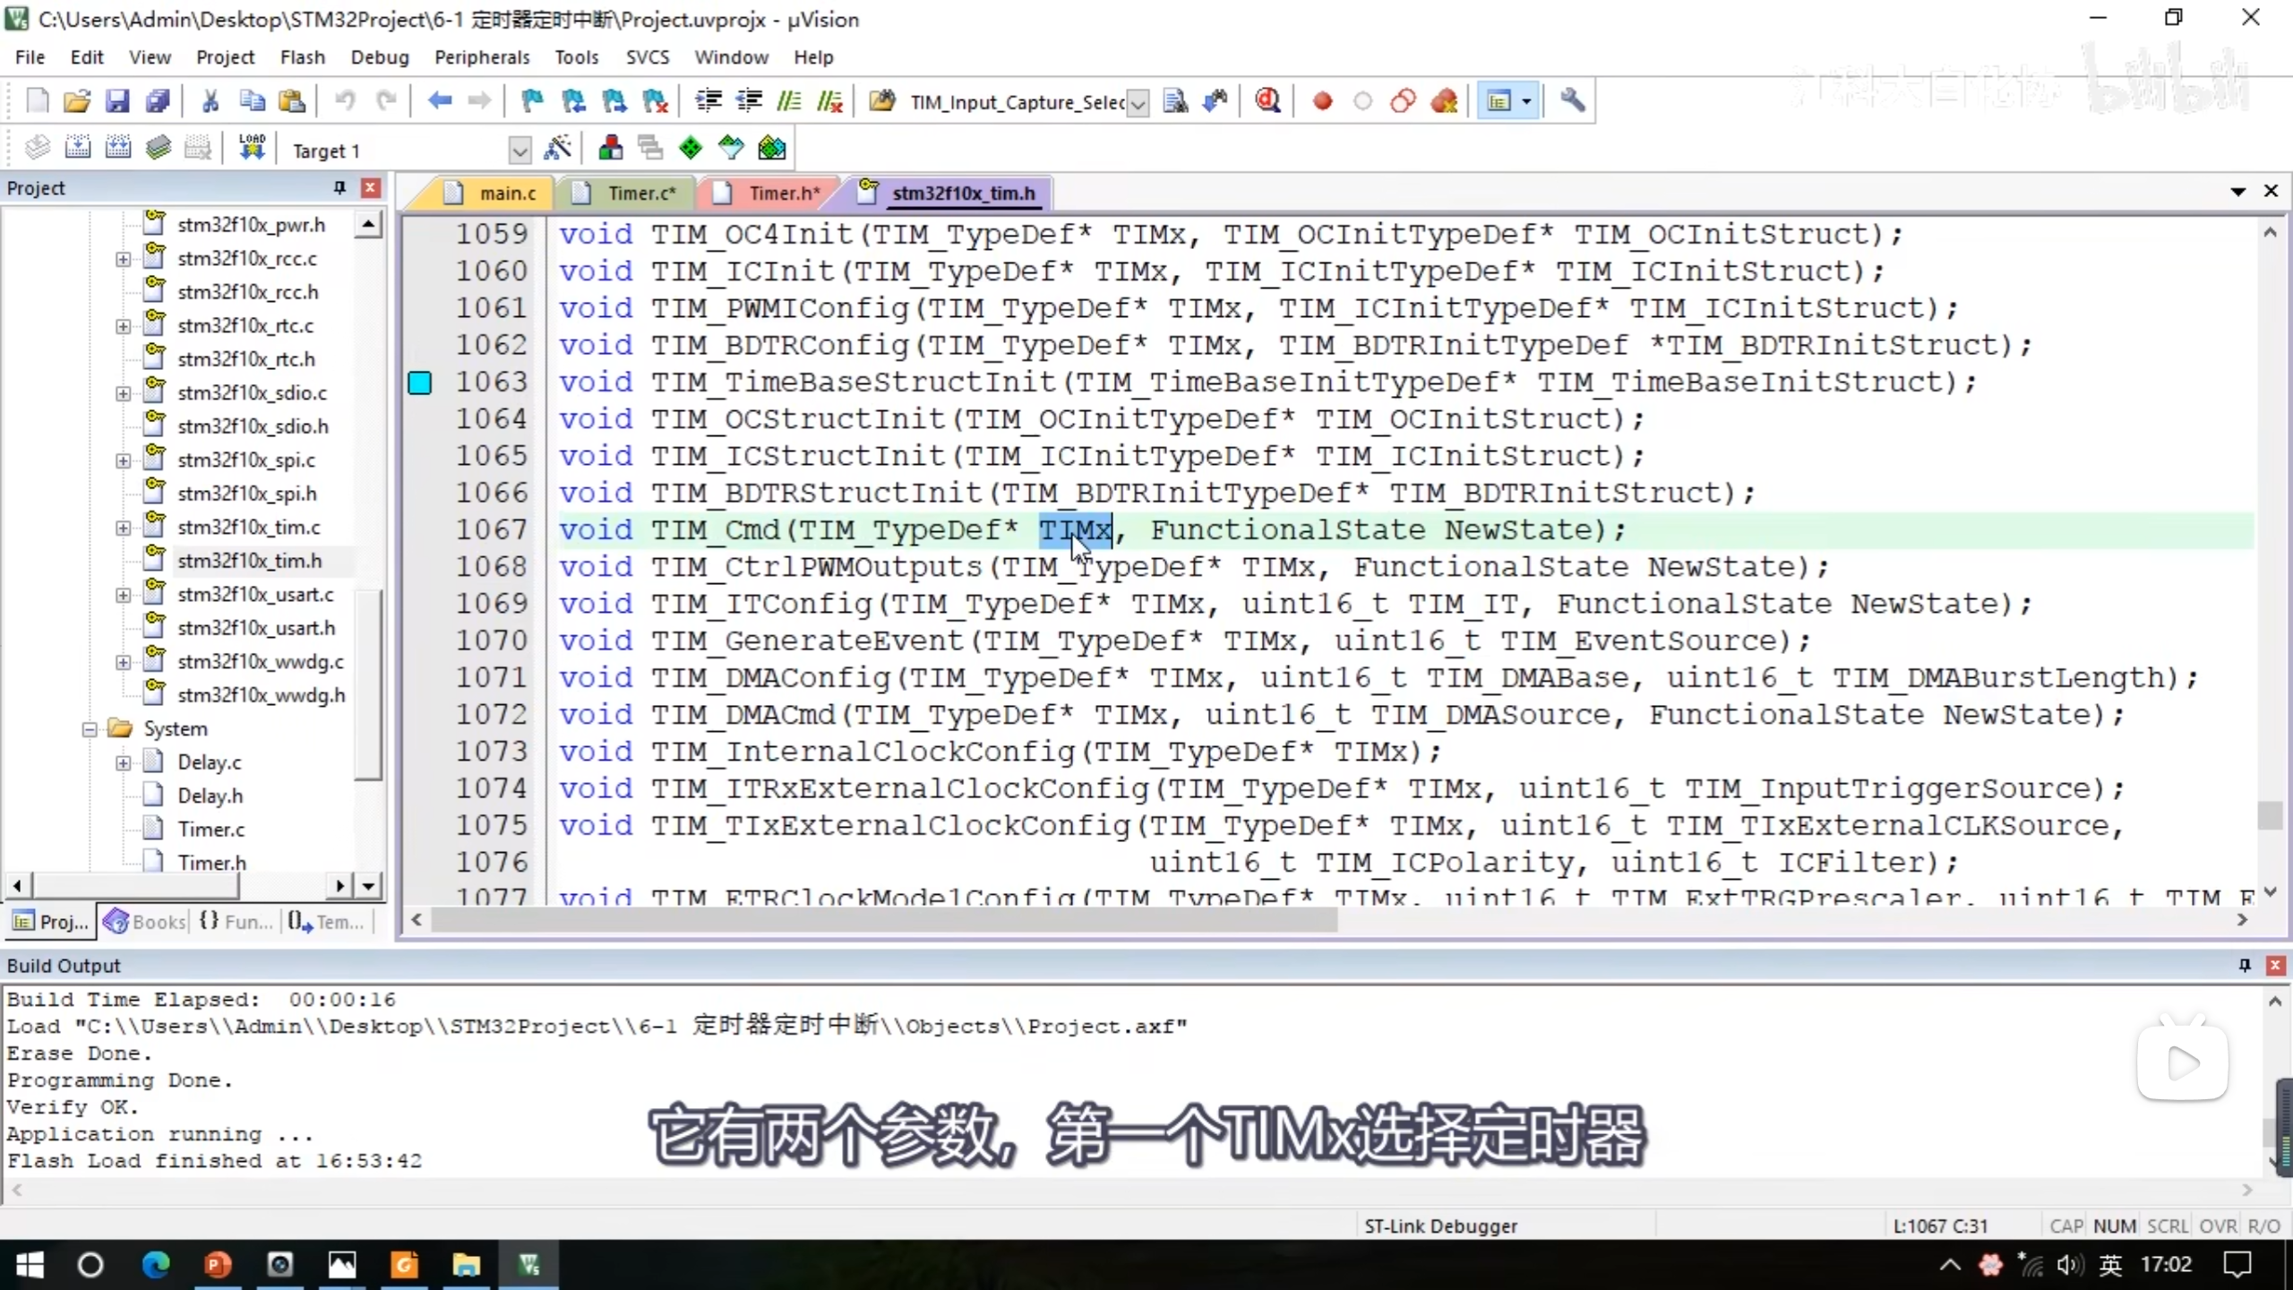
Task: Open the Target 1 dropdown
Action: pyautogui.click(x=520, y=150)
